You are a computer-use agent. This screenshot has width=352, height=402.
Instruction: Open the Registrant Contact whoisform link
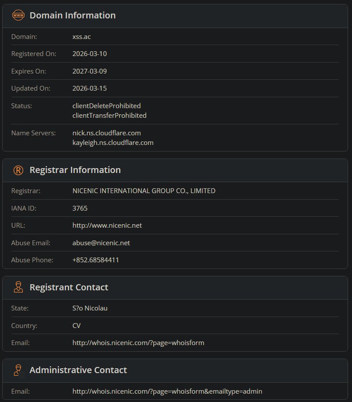pyautogui.click(x=138, y=342)
